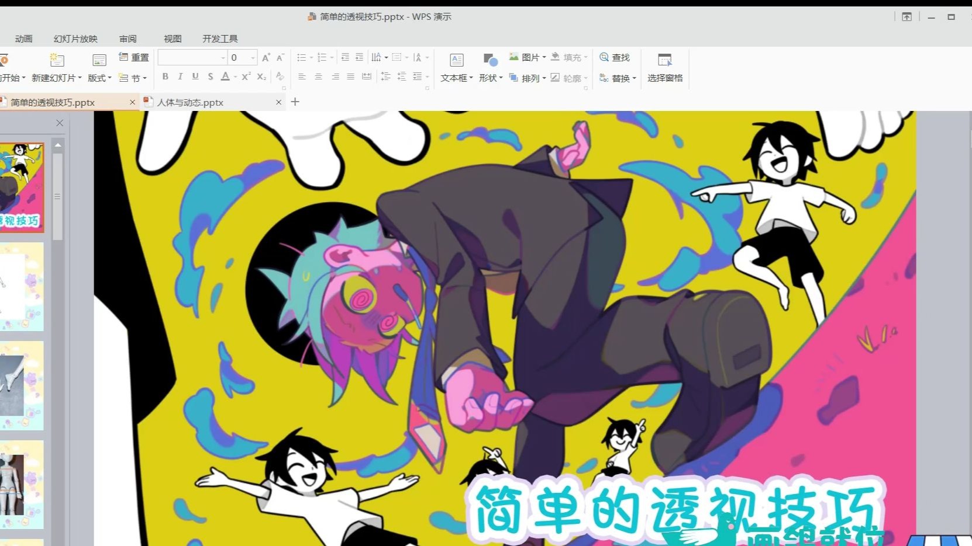Click the reset (重置) button
Screen dimensions: 972x546
[x=134, y=57]
